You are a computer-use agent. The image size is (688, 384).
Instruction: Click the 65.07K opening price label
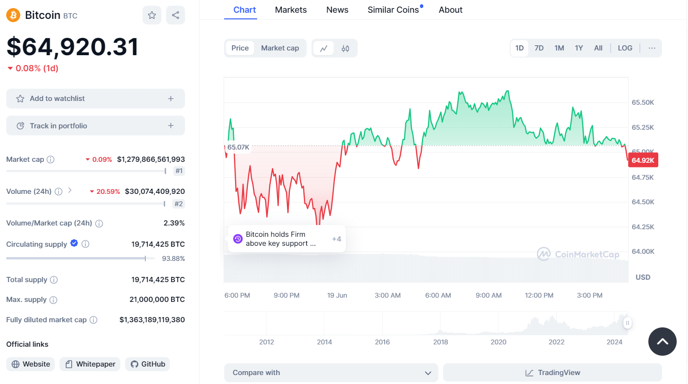[x=238, y=147]
